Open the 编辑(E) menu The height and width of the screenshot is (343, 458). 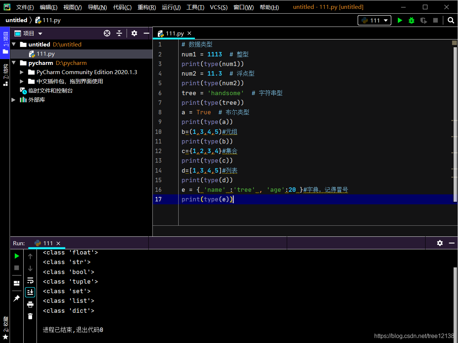tap(48, 7)
